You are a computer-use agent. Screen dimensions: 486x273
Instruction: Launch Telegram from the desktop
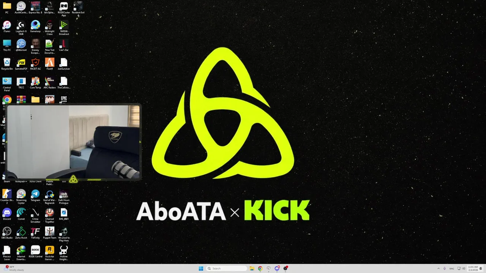[35, 196]
